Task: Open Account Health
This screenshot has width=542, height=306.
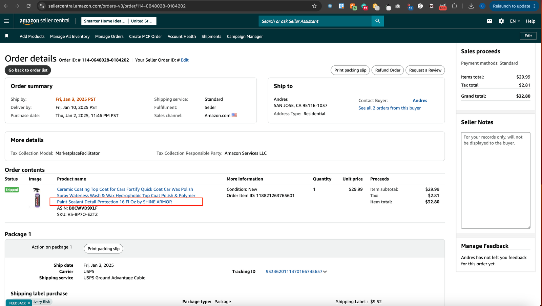Action: click(182, 36)
